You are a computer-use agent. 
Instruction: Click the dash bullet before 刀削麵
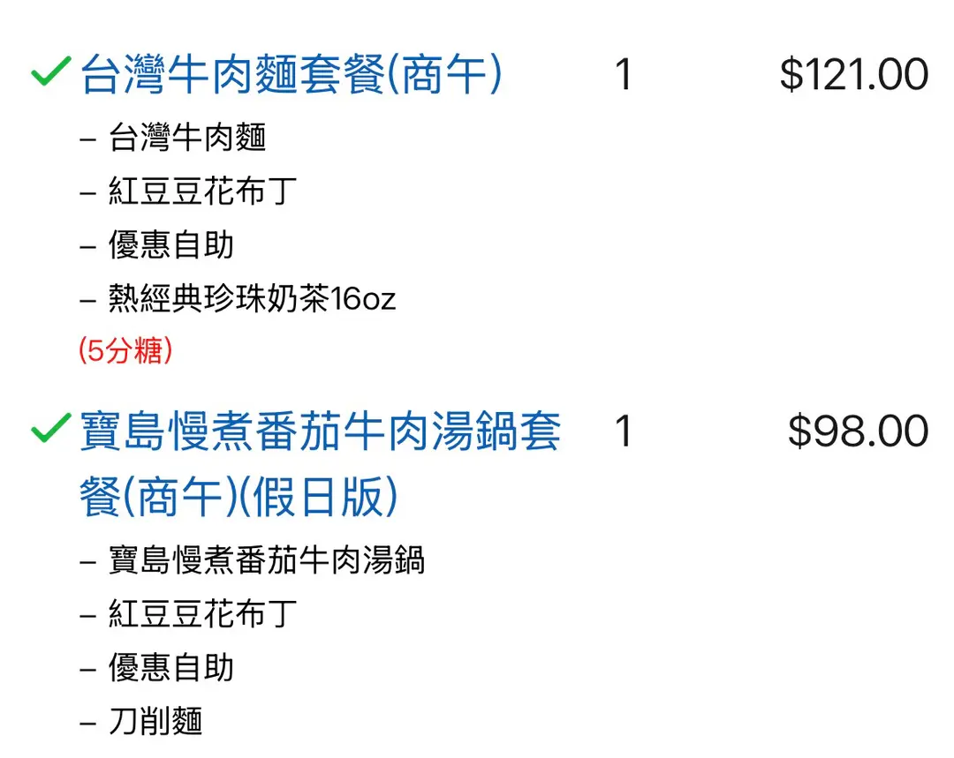pyautogui.click(x=87, y=723)
